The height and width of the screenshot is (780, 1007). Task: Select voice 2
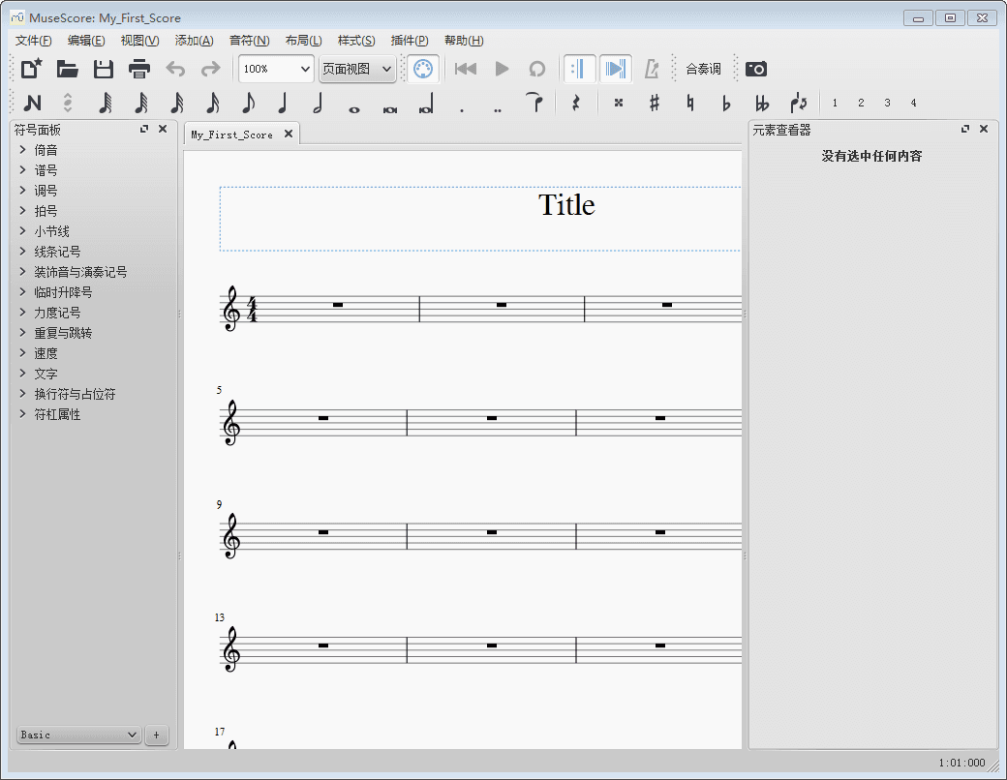(861, 103)
